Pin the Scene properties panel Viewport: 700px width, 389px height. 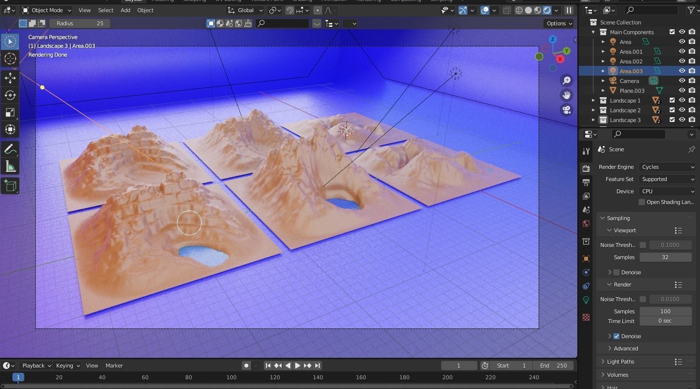coord(691,149)
